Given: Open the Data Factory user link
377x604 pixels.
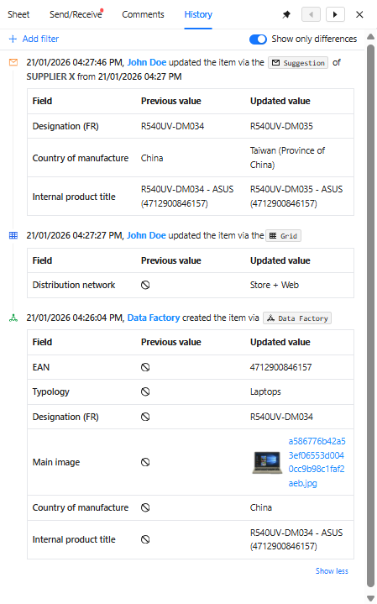Looking at the screenshot, I should click(154, 318).
